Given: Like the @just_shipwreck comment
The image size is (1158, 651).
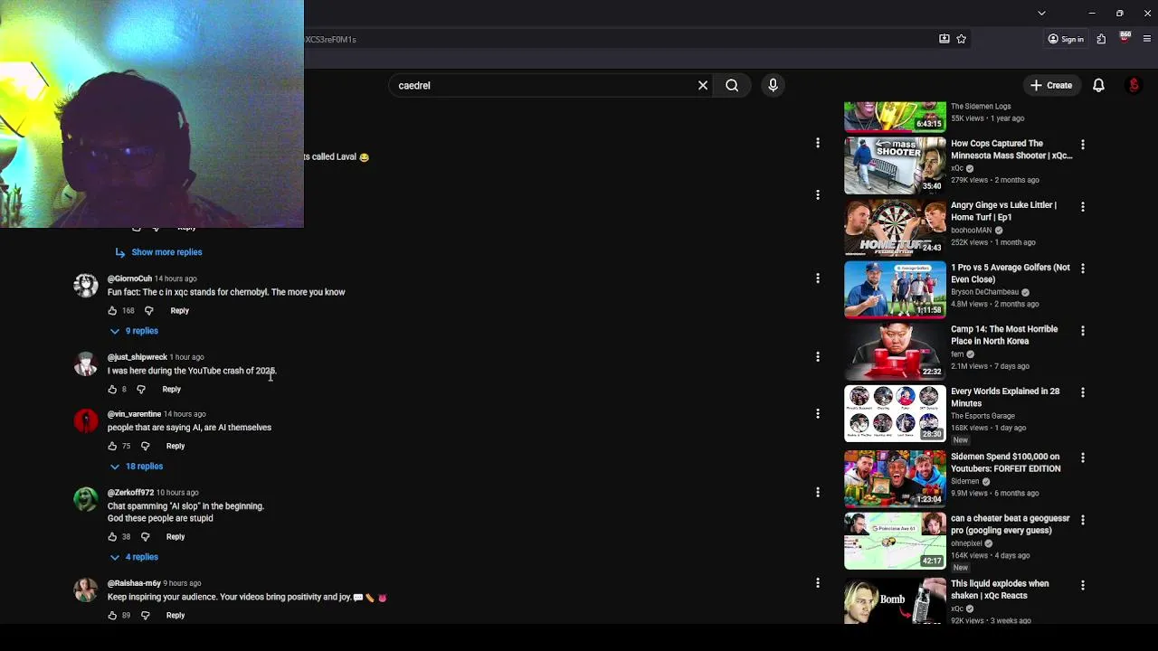Looking at the screenshot, I should (112, 390).
